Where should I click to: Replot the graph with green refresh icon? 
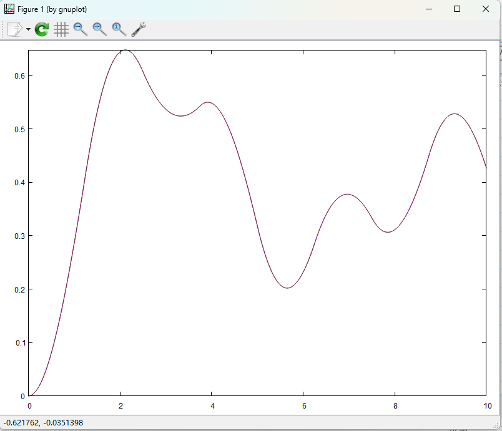click(42, 29)
